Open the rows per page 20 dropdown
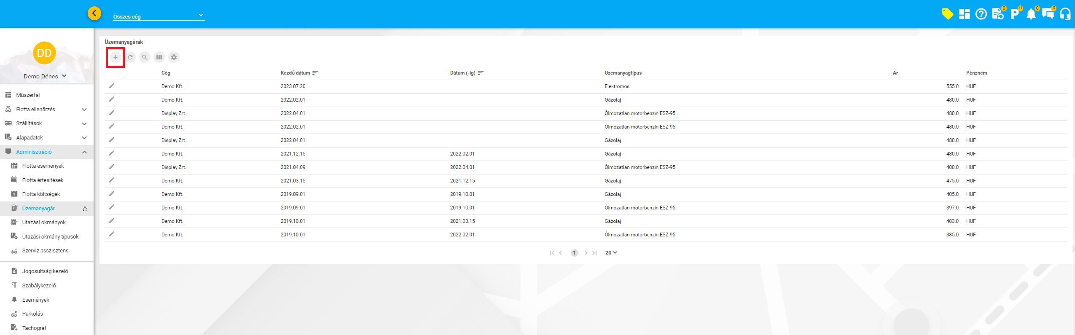 coord(611,253)
